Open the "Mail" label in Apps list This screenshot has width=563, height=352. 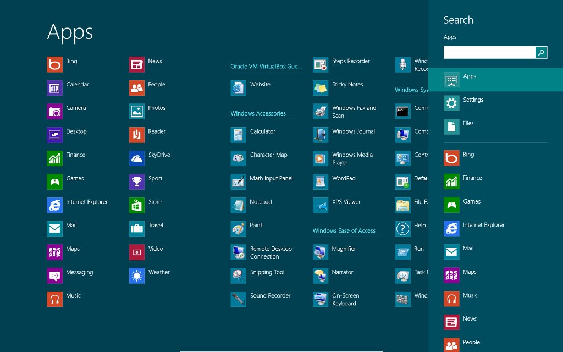(71, 225)
